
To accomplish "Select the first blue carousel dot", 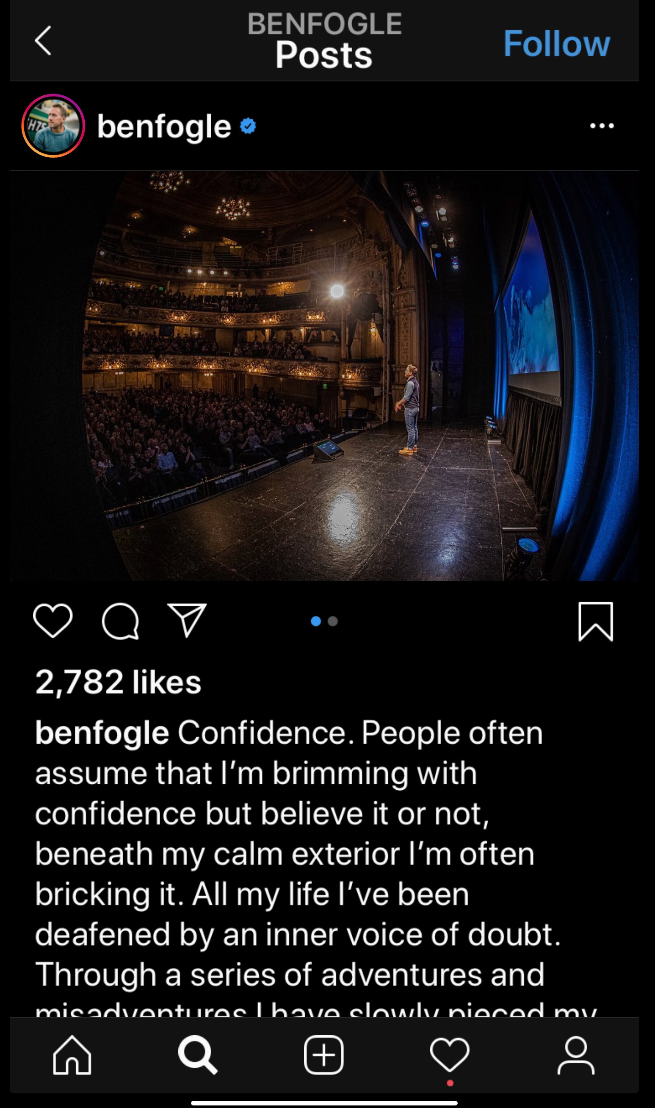I will tap(316, 621).
